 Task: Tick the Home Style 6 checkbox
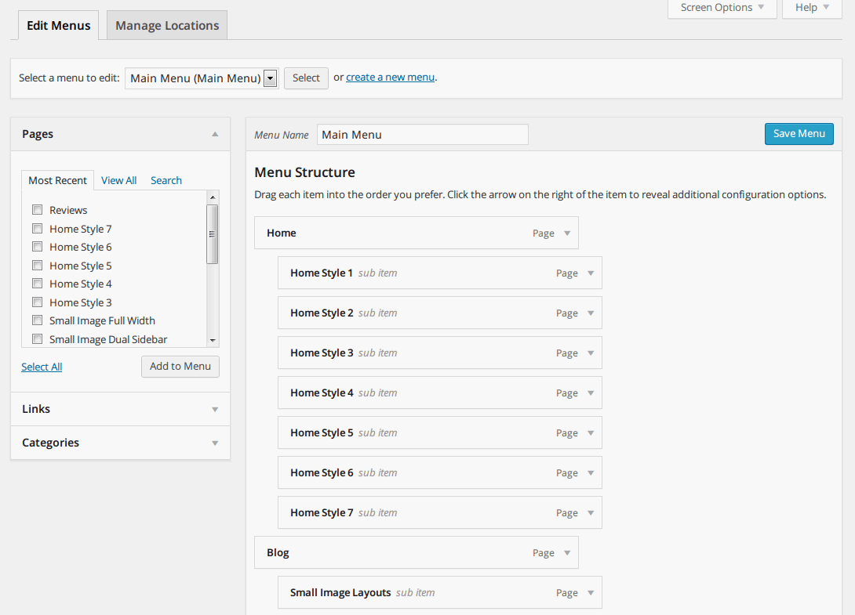tap(37, 247)
